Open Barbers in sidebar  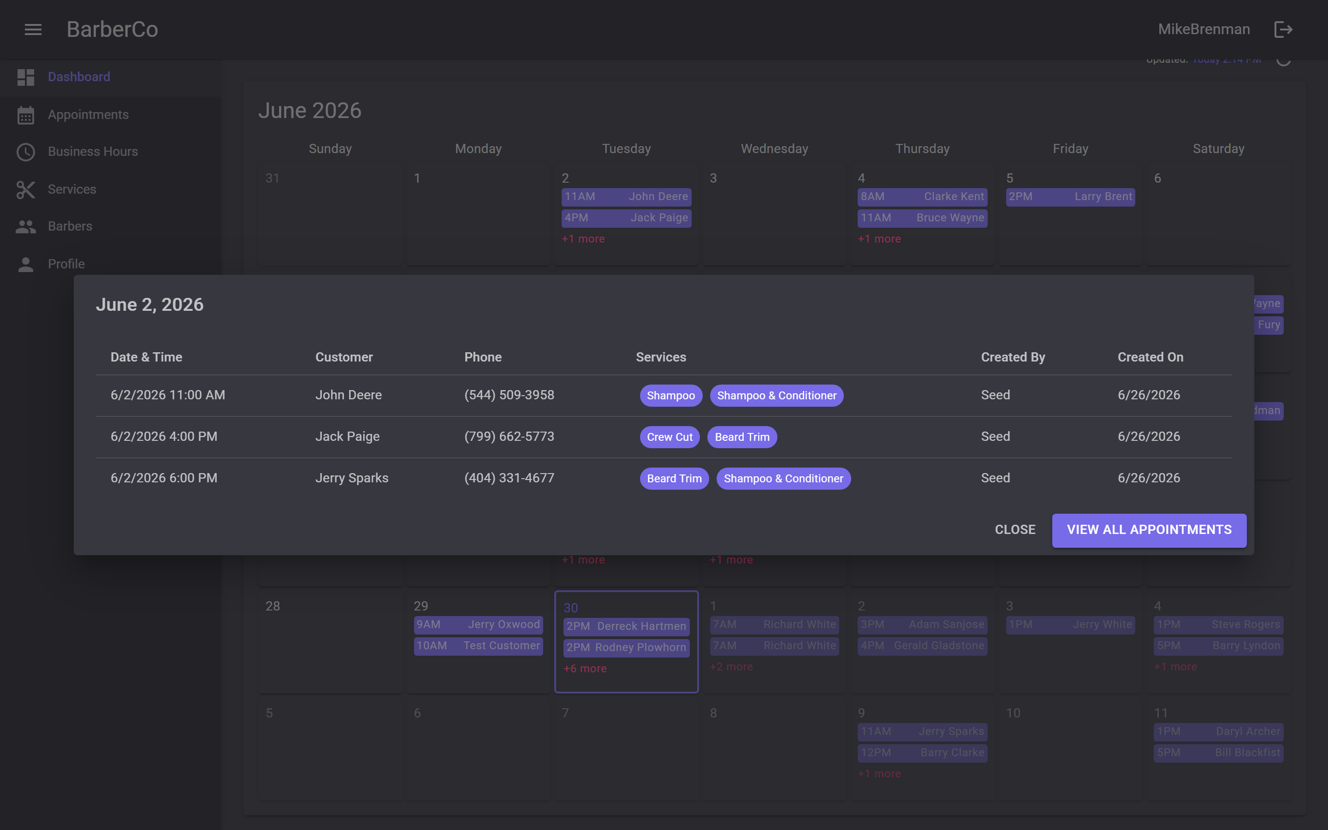point(110,227)
